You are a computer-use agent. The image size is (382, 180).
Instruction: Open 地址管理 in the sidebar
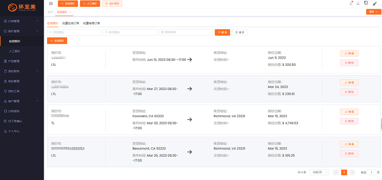point(14,81)
